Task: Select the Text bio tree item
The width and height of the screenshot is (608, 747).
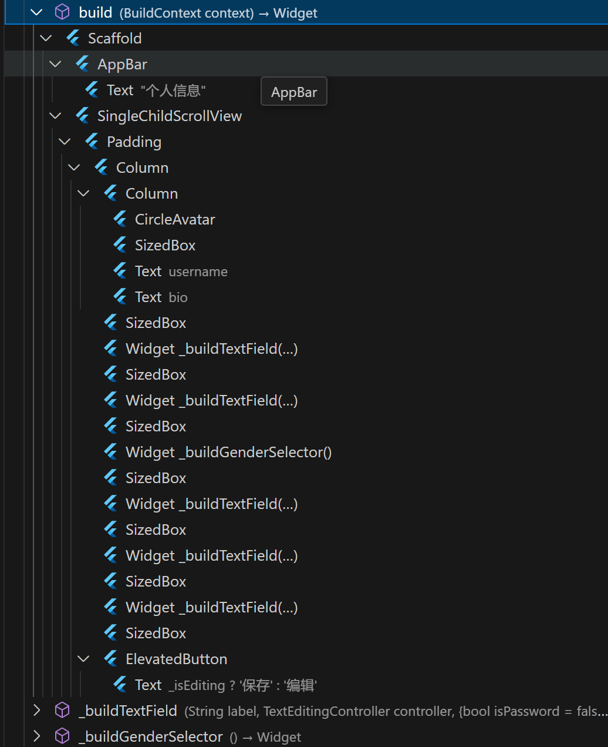Action: pos(161,297)
